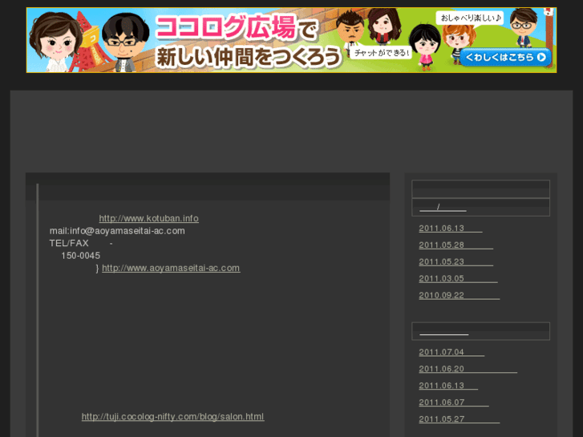583x437 pixels.
Task: Open the http://www.kotuban.info link
Action: coord(148,218)
